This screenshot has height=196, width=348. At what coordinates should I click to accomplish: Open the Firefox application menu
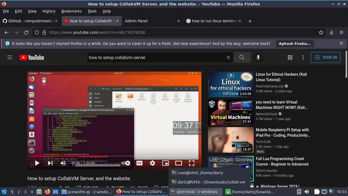pos(341,32)
